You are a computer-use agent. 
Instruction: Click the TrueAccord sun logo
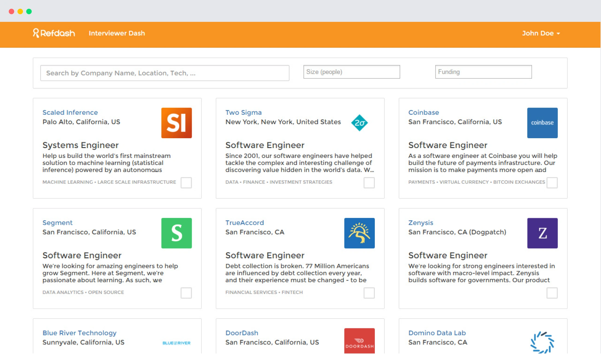tap(360, 233)
